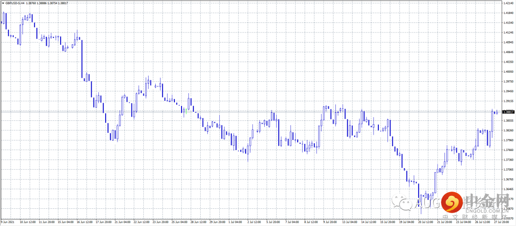Click the 1.37065 price scale label

tap(508, 170)
